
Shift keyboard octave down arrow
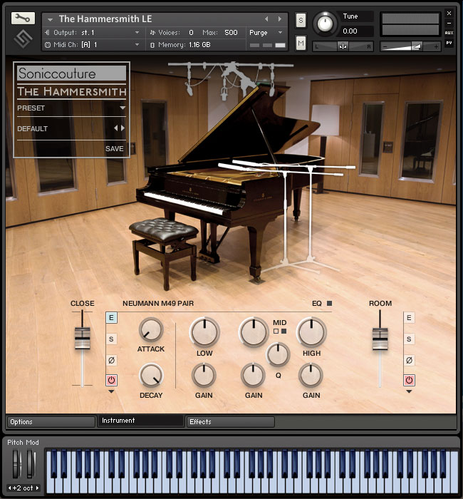point(9,488)
